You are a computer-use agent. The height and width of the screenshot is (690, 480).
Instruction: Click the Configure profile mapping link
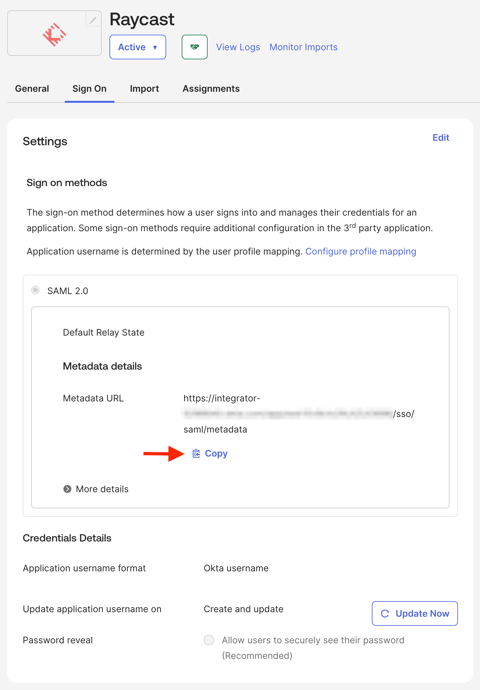click(x=361, y=251)
